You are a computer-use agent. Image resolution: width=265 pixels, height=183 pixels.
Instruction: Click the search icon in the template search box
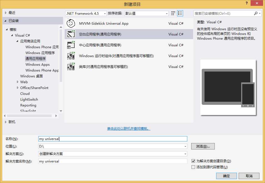(256, 13)
